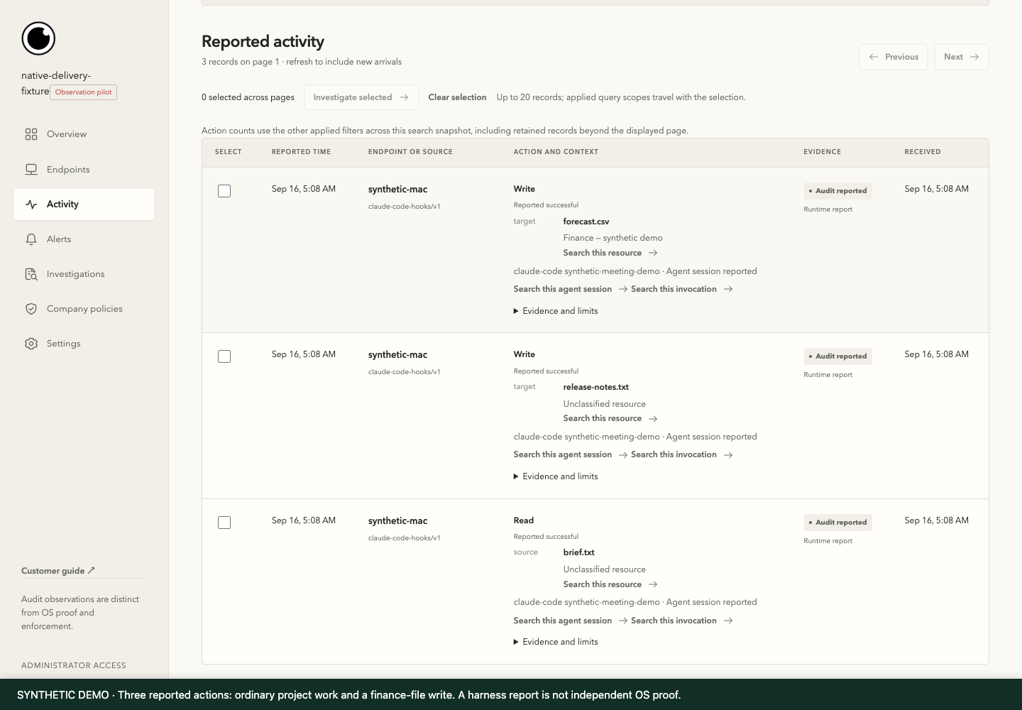1022x710 pixels.
Task: Click the Alerts bell icon
Action: (31, 239)
